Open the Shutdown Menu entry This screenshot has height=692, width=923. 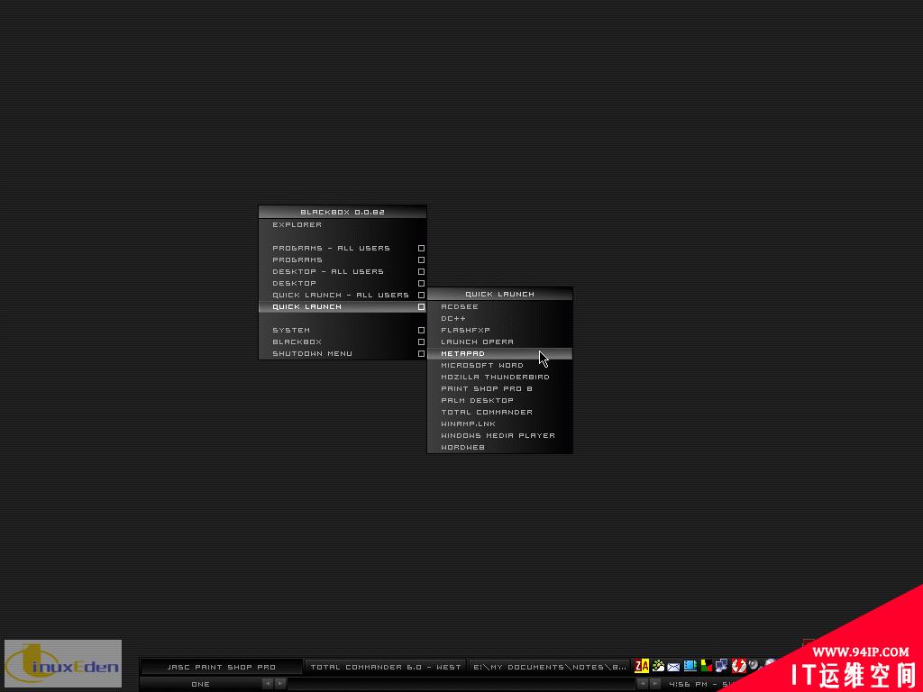(343, 353)
